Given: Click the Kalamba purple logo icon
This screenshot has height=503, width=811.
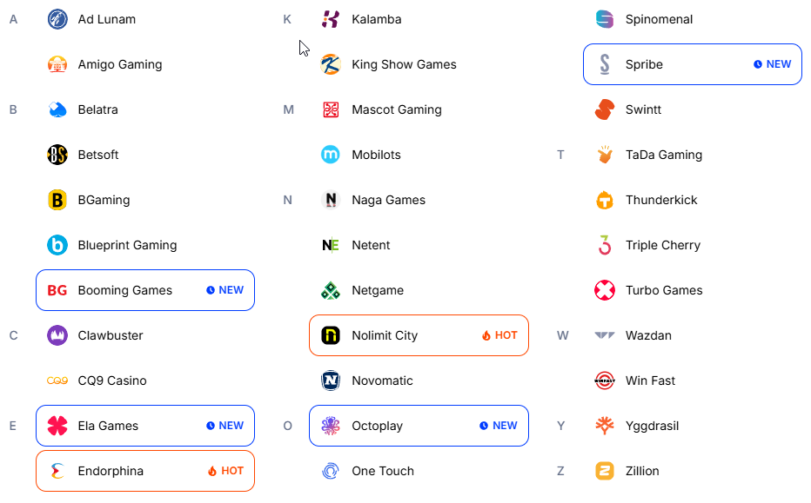Looking at the screenshot, I should pyautogui.click(x=331, y=19).
